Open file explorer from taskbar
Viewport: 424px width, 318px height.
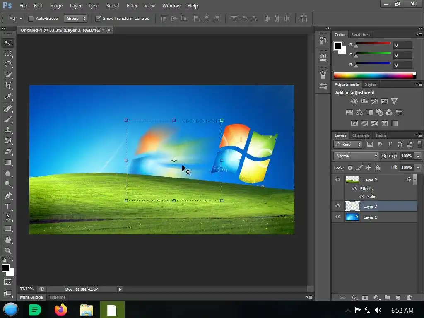tap(87, 310)
